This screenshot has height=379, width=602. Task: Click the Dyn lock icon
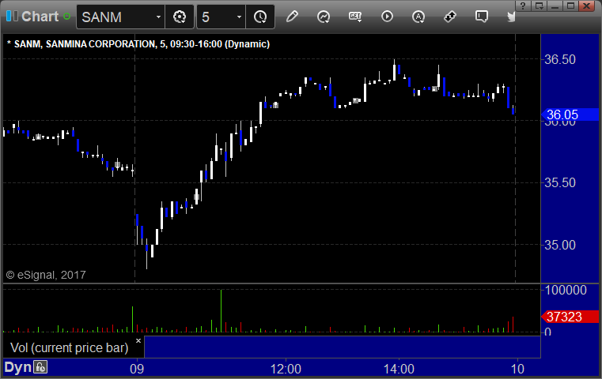pos(40,367)
